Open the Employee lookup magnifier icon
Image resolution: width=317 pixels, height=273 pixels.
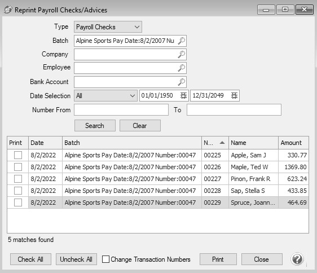pos(182,68)
